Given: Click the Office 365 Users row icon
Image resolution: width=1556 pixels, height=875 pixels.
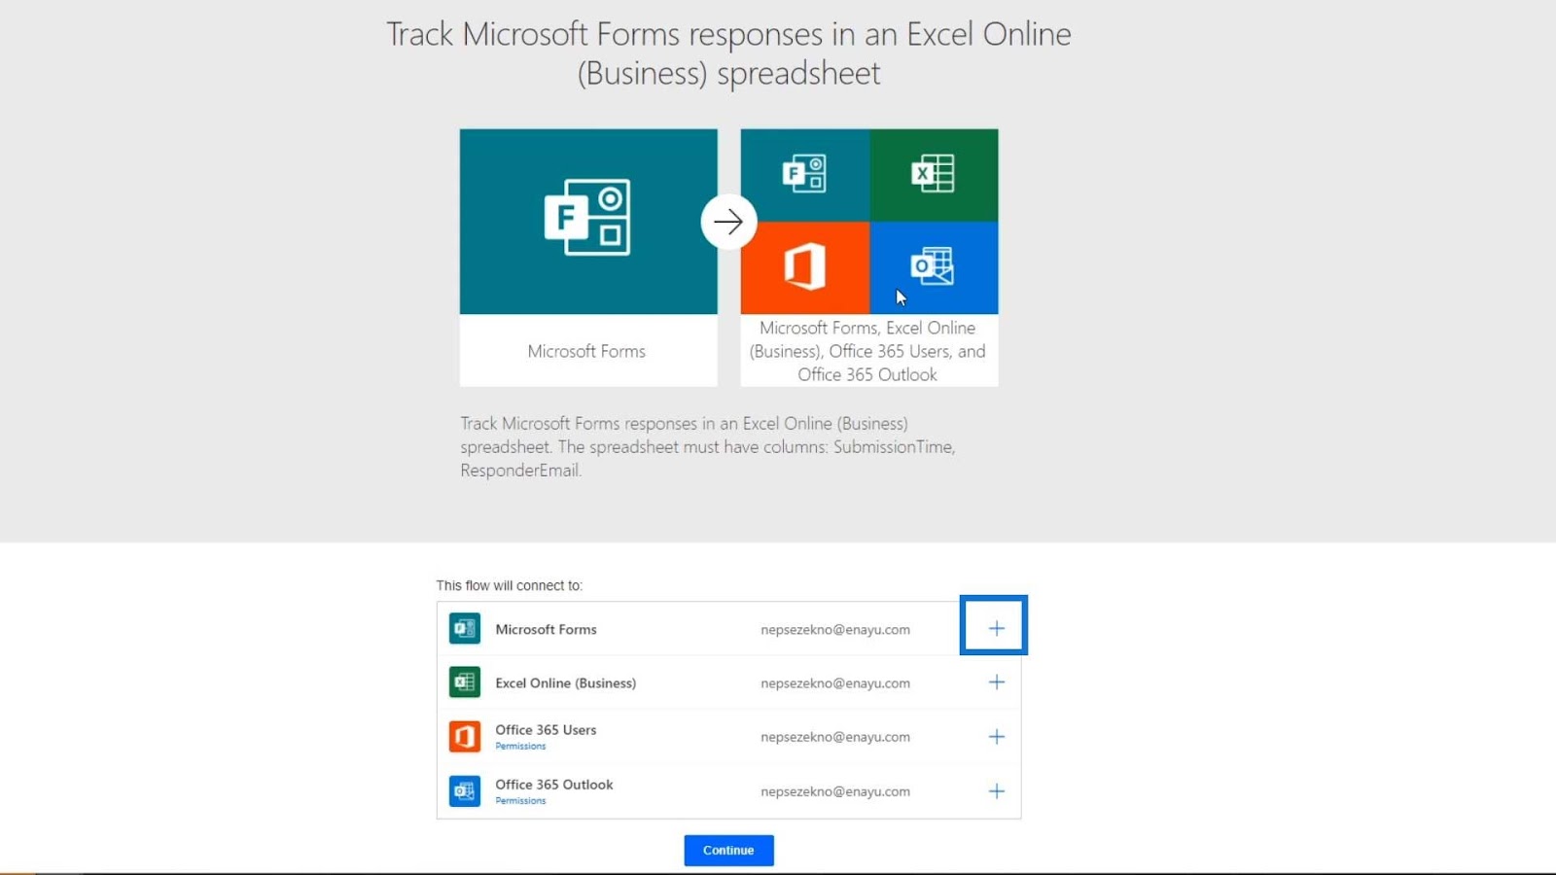Looking at the screenshot, I should point(465,737).
